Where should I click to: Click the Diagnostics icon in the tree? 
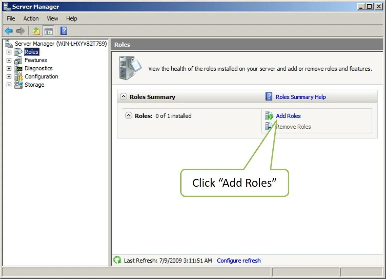click(18, 69)
